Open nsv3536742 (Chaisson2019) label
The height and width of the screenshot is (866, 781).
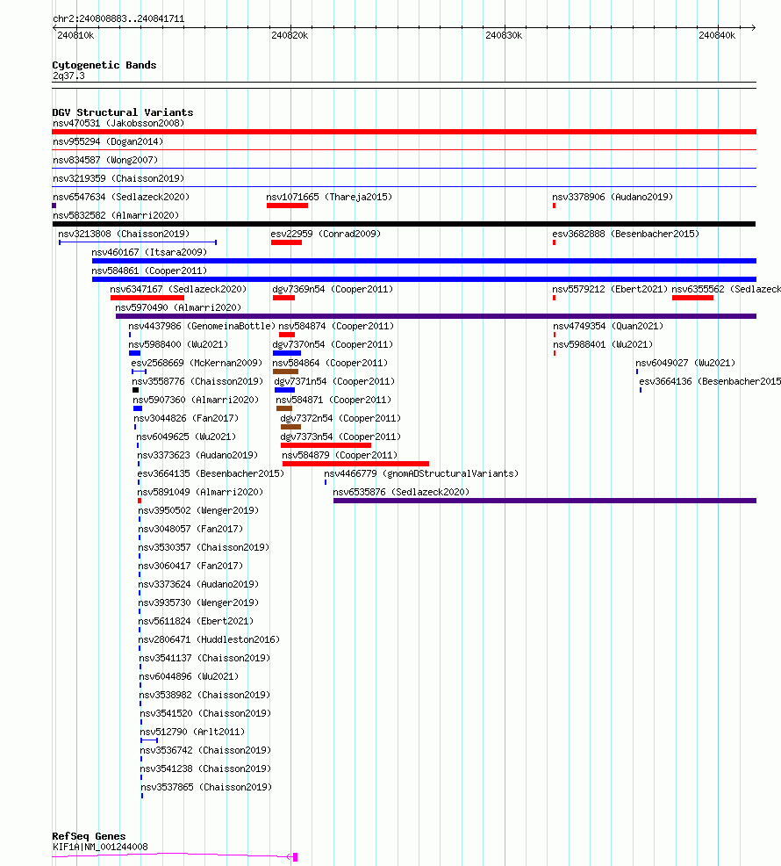coord(206,751)
